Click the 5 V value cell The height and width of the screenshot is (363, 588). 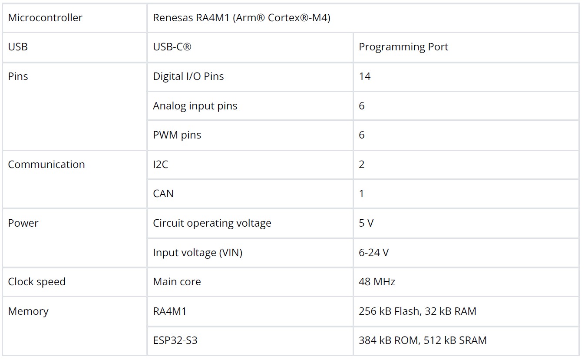click(366, 223)
